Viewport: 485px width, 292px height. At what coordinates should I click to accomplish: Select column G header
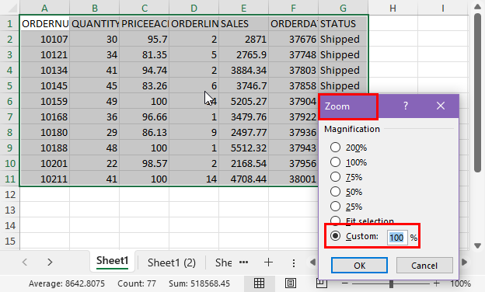tap(343, 8)
